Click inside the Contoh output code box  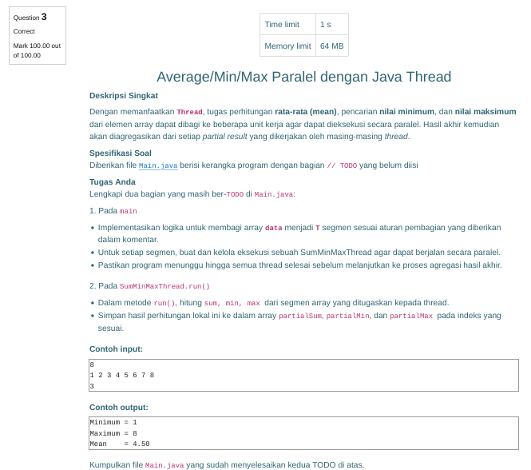tap(303, 432)
